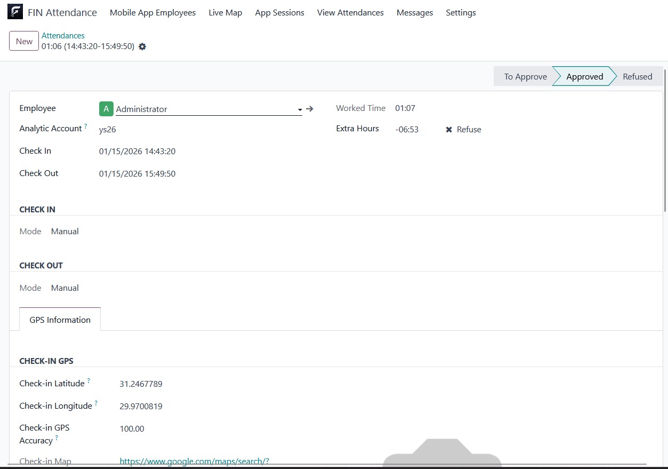The image size is (668, 469).
Task: Open the Settings menu
Action: click(461, 13)
